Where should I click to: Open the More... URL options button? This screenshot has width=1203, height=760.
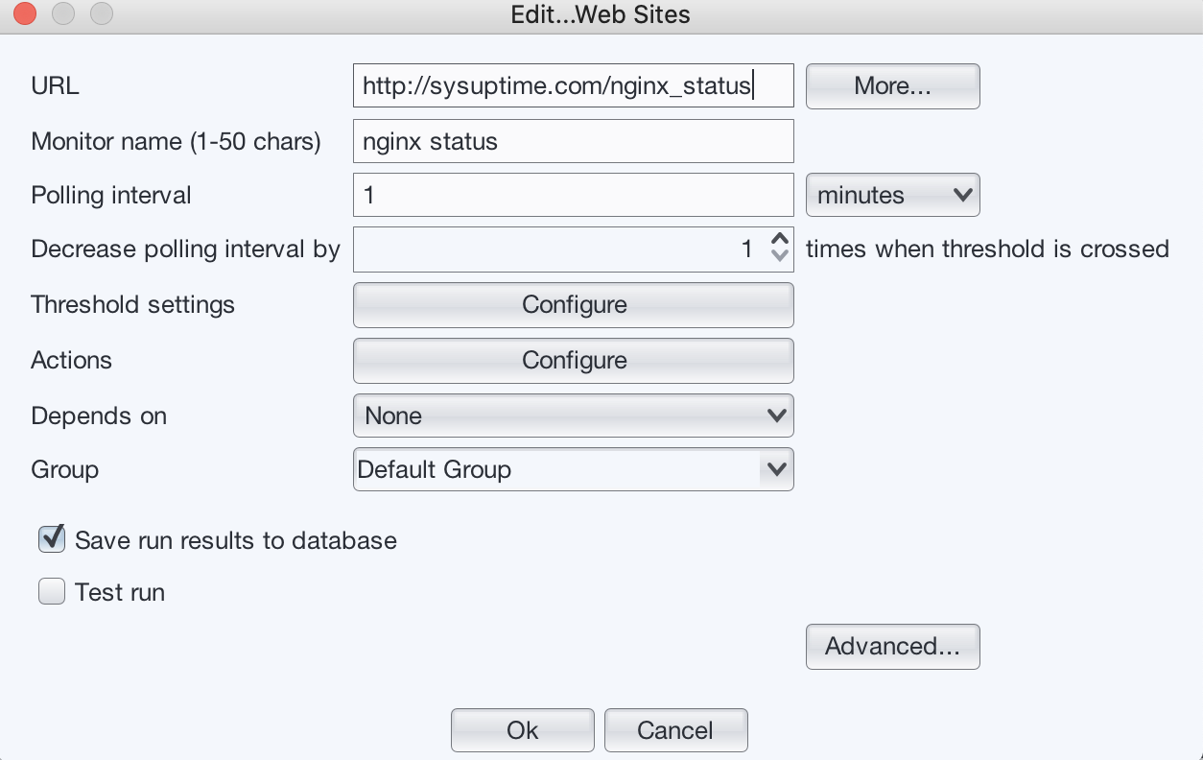892,86
